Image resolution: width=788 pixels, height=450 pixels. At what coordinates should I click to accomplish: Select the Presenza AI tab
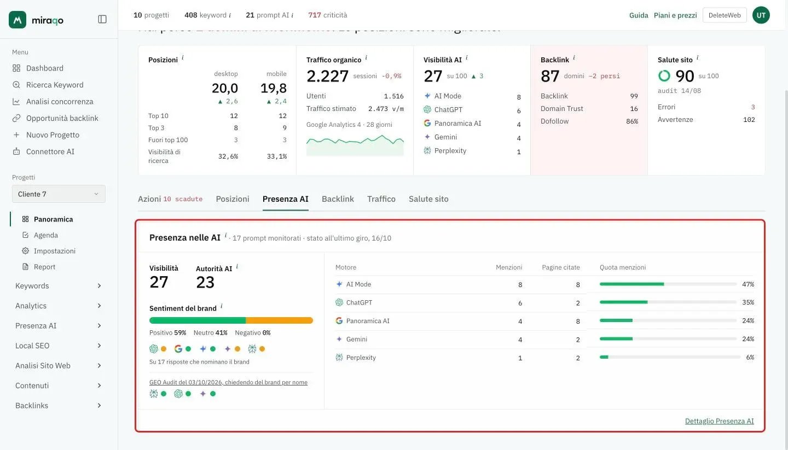click(286, 199)
